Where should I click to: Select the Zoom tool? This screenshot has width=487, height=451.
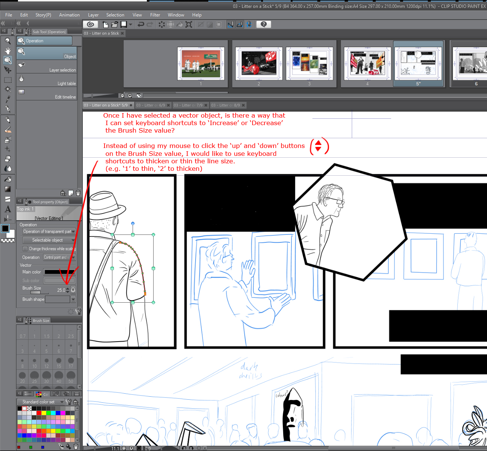7,41
